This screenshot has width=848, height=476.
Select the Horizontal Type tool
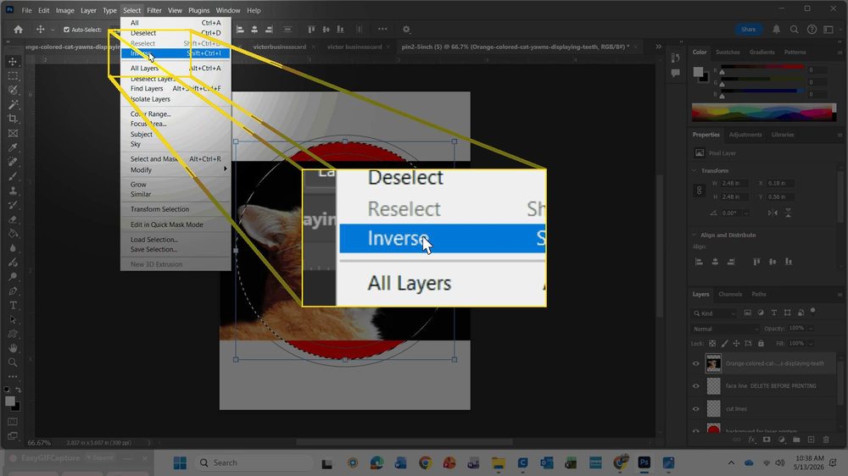13,305
